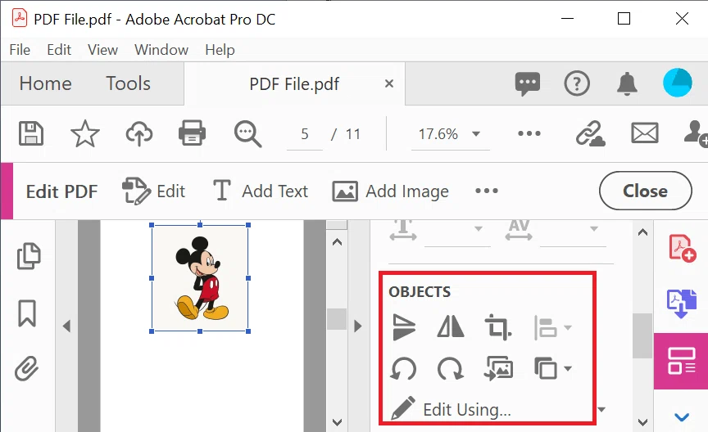The width and height of the screenshot is (708, 432).
Task: Print the PDF using the printer icon
Action: (x=193, y=133)
